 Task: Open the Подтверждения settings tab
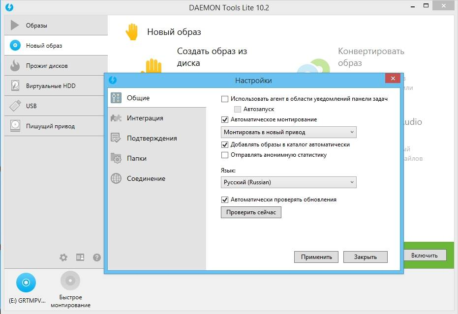(x=157, y=138)
